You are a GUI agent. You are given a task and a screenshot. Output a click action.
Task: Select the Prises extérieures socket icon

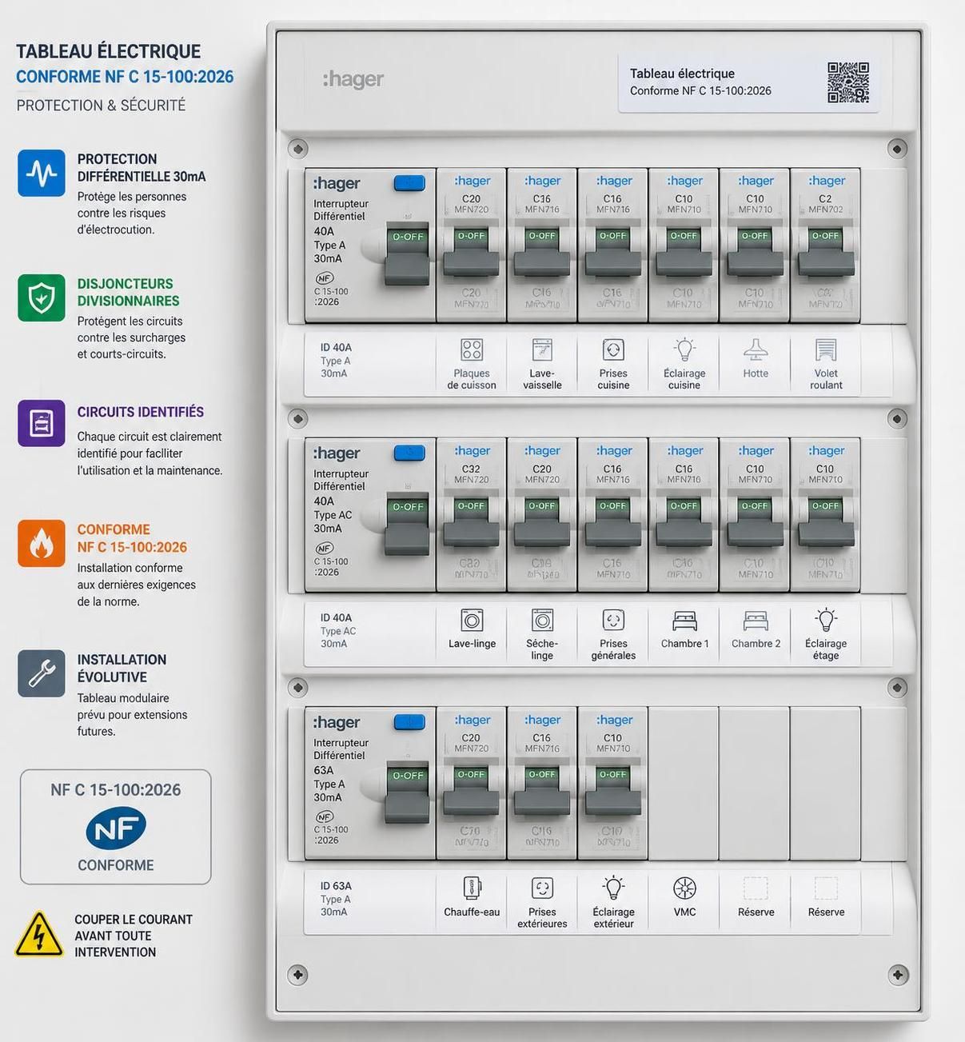coord(542,888)
